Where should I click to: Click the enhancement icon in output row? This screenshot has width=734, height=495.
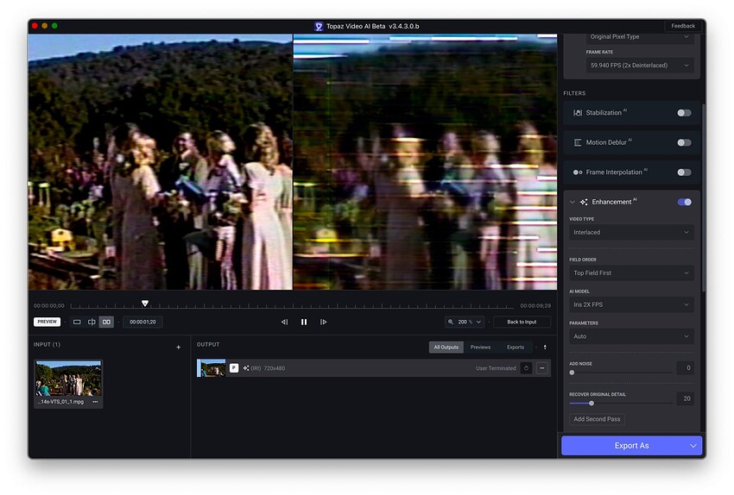tap(246, 368)
